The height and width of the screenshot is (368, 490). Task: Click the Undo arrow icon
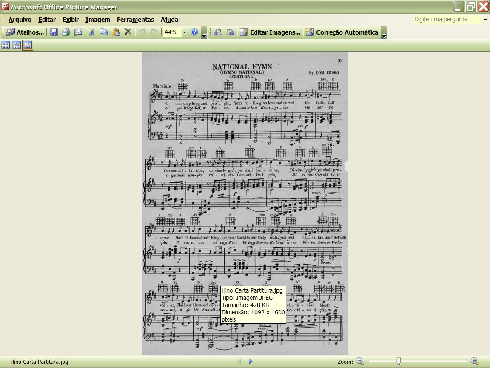click(142, 32)
